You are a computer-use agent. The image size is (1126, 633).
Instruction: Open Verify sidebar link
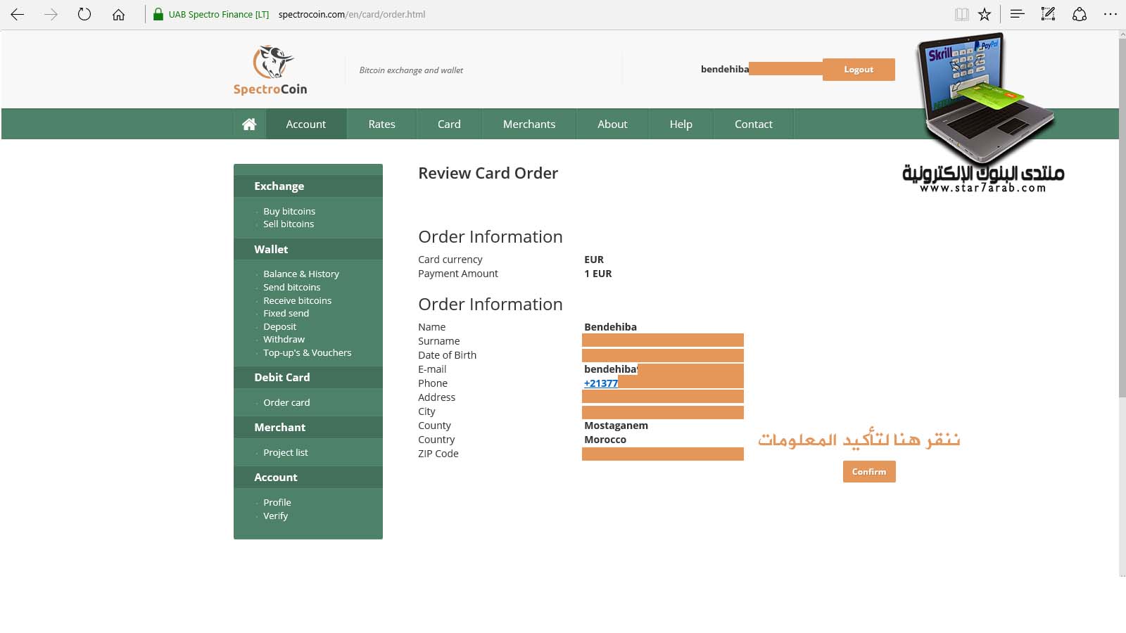[276, 516]
